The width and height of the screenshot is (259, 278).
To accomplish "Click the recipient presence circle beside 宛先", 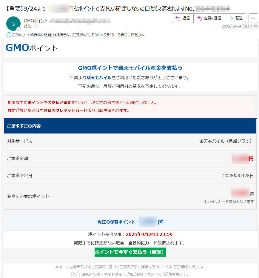I will tap(36, 26).
